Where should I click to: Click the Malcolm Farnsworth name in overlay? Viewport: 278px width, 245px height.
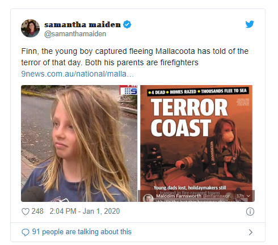pyautogui.click(x=179, y=196)
